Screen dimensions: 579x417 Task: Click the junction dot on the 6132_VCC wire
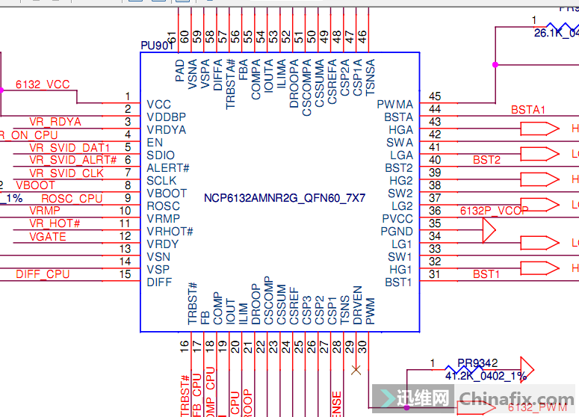(1, 90)
